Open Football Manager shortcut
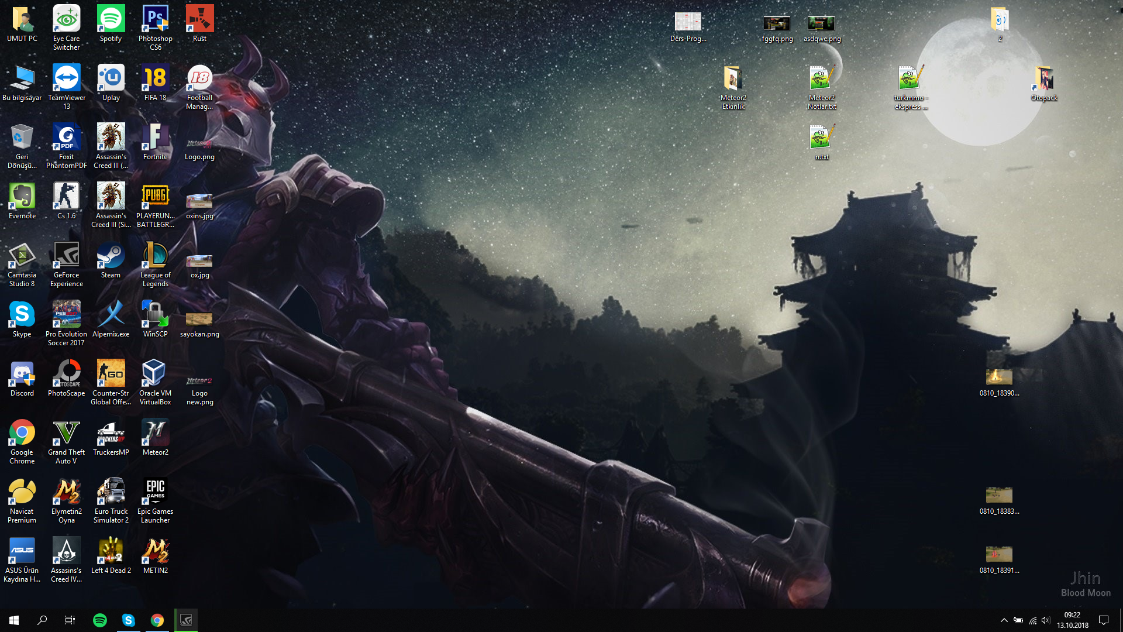Screen dimensions: 1123x632 (199, 87)
